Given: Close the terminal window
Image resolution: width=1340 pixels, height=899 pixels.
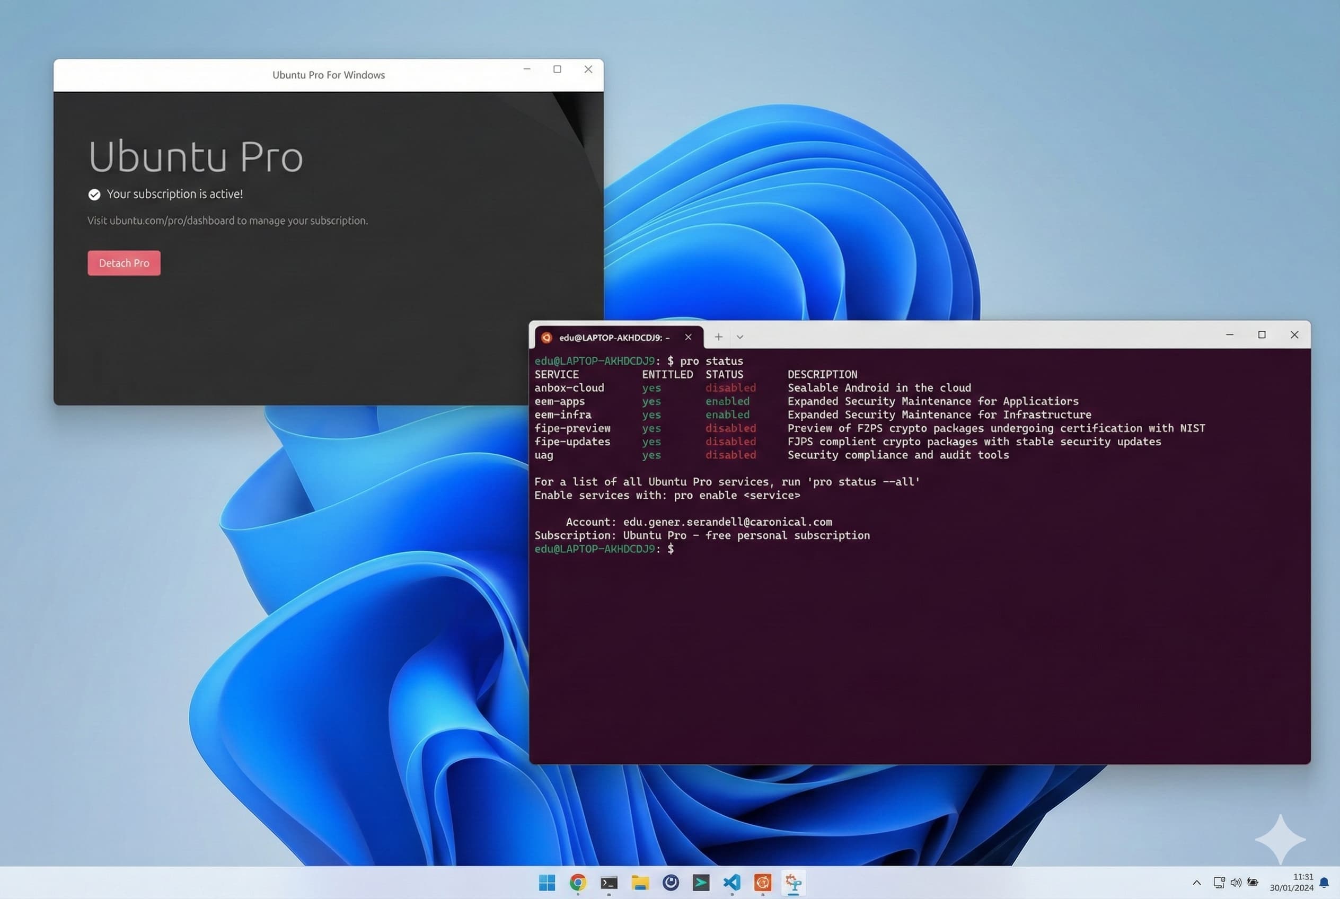Looking at the screenshot, I should [x=1294, y=335].
